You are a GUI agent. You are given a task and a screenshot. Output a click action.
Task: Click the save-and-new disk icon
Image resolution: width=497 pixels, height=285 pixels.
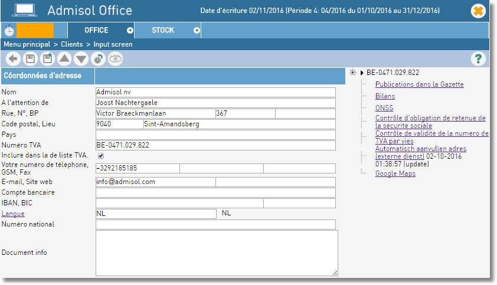tap(47, 58)
